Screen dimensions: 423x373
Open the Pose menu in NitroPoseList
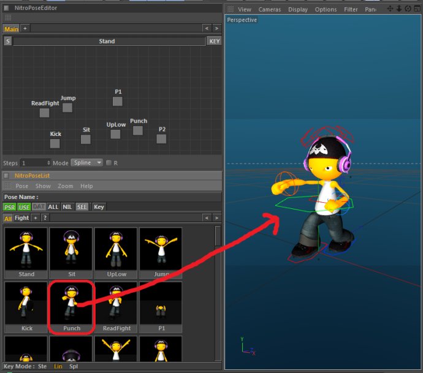[x=22, y=186]
